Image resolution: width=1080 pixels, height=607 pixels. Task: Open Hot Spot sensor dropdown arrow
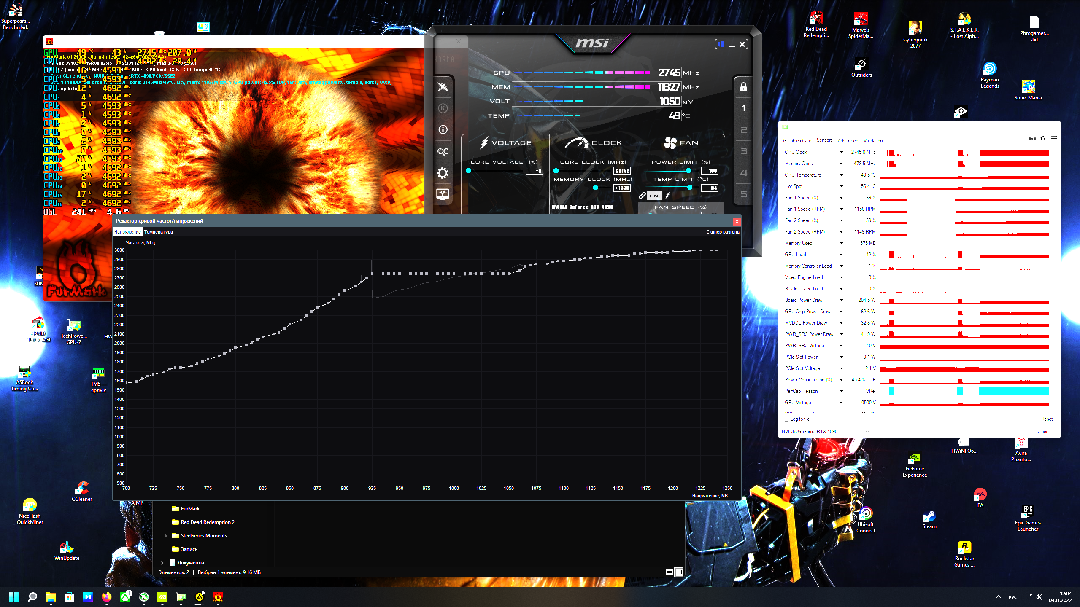point(841,186)
